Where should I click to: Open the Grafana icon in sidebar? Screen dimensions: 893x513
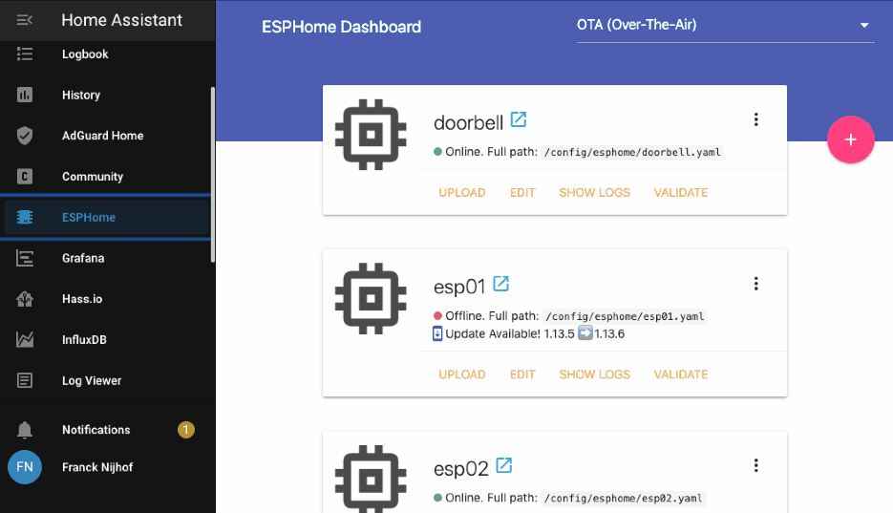coord(25,258)
